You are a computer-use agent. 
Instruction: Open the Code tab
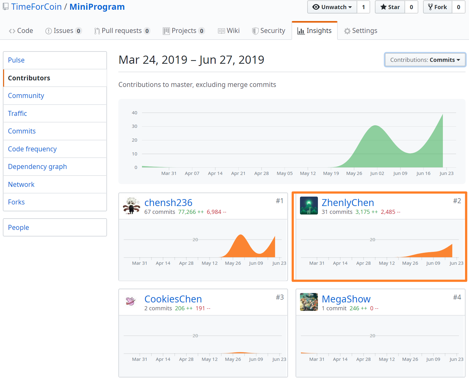(21, 31)
